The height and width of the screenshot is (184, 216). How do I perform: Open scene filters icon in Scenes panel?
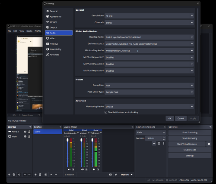pos(45,175)
